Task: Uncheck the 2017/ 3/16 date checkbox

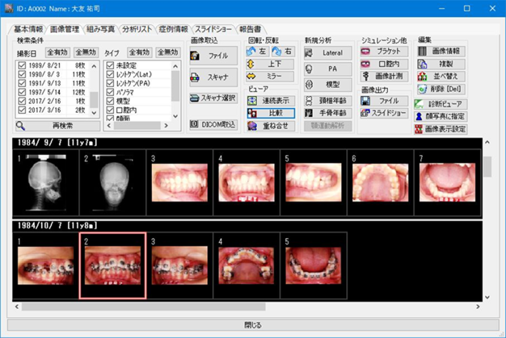Action: tap(22, 109)
